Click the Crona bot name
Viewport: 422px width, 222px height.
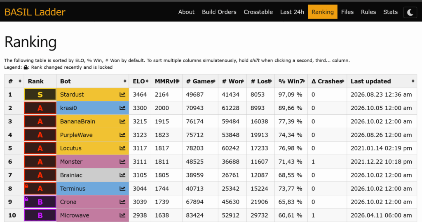coord(68,202)
